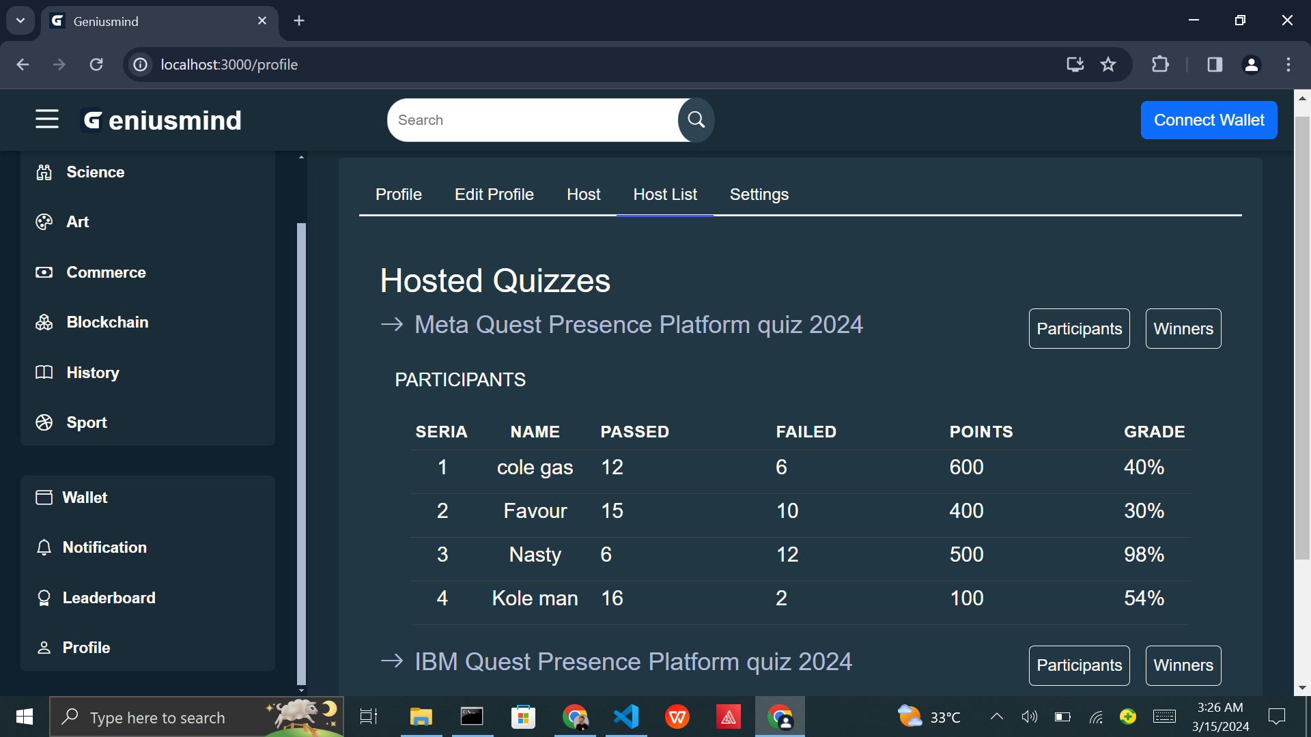Image resolution: width=1311 pixels, height=737 pixels.
Task: Open the hamburger menu icon
Action: coord(47,119)
